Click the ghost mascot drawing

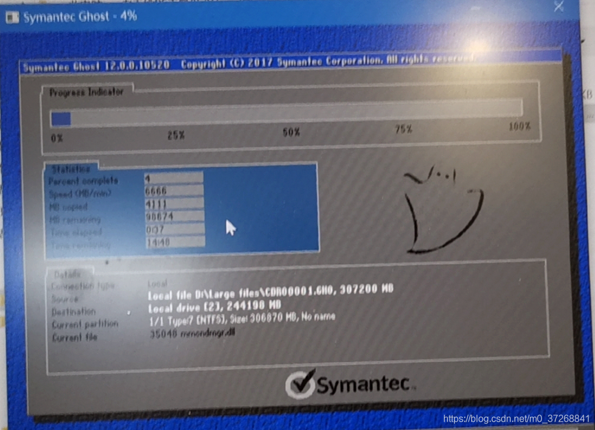[x=443, y=209]
